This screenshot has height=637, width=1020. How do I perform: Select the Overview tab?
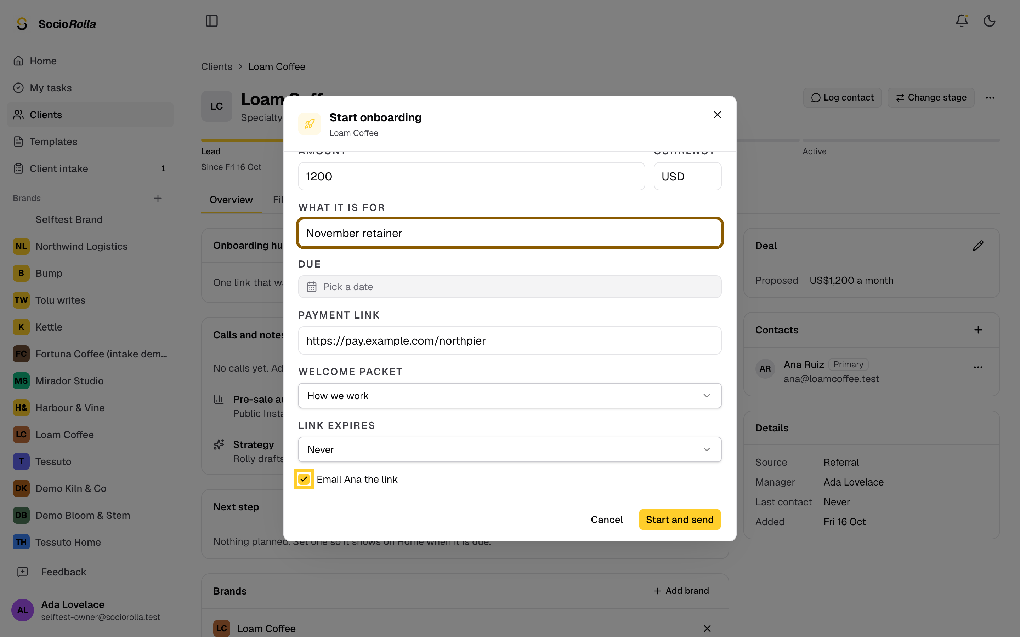coord(231,200)
